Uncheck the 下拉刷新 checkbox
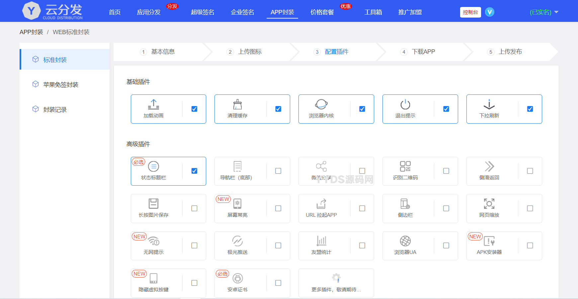 click(530, 109)
